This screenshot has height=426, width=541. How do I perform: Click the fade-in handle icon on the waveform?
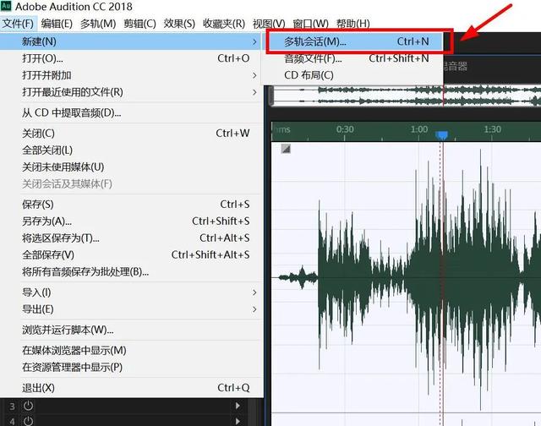point(286,149)
